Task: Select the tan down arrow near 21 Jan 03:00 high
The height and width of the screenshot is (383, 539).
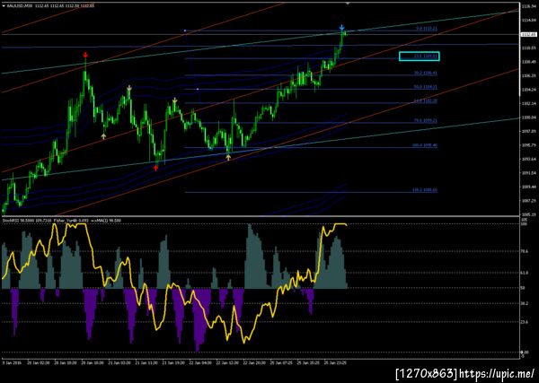Action: [x=128, y=88]
